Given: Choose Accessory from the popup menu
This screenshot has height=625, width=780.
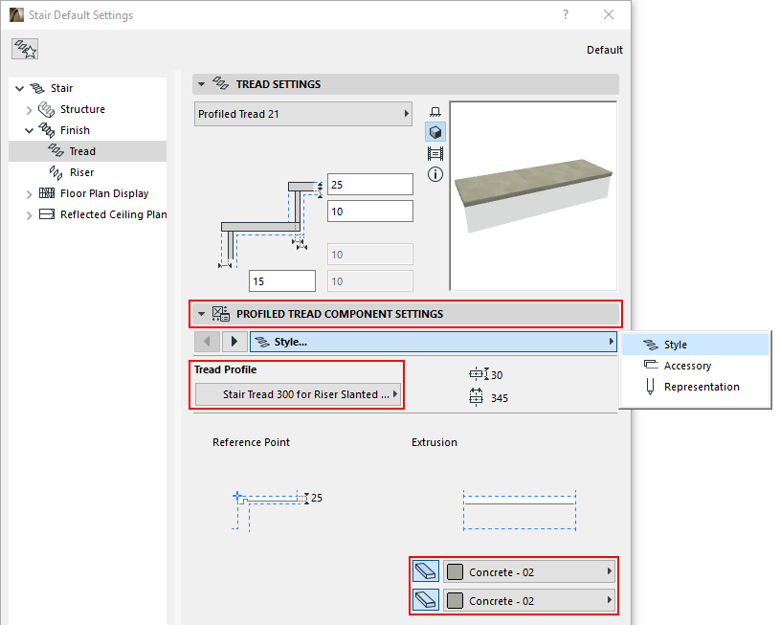Looking at the screenshot, I should 687,366.
